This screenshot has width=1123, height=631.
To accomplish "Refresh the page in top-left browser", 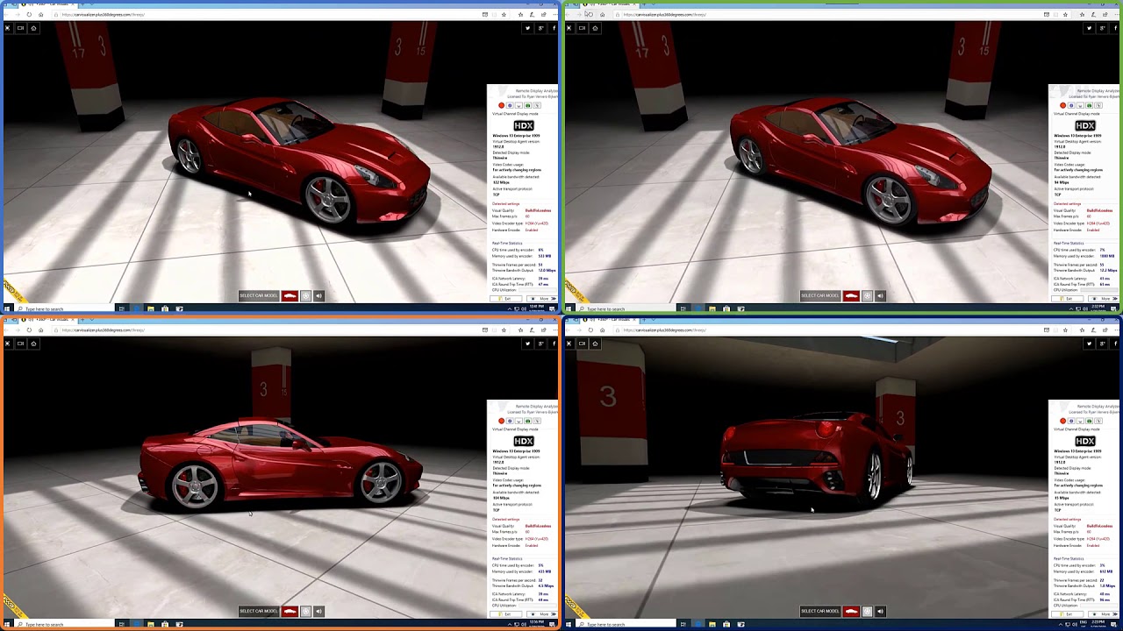I will coord(29,14).
